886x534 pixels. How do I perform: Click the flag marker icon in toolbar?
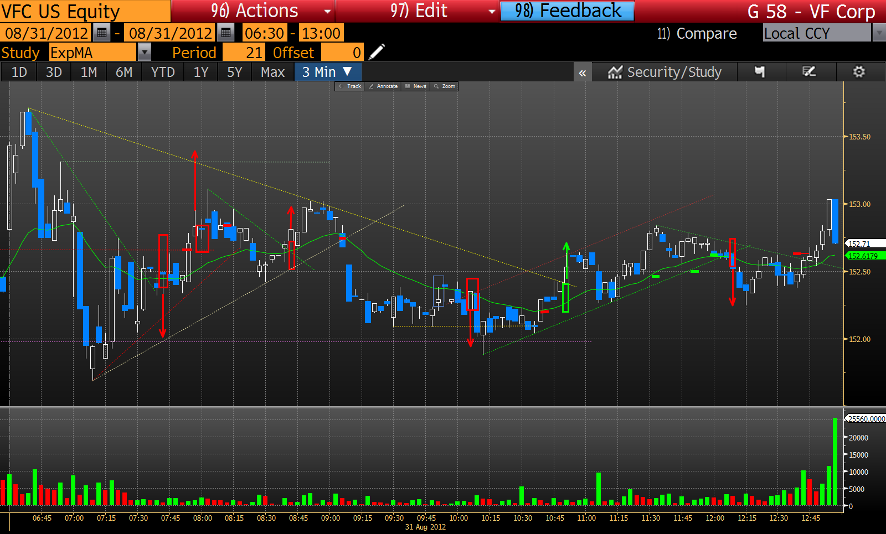point(760,72)
